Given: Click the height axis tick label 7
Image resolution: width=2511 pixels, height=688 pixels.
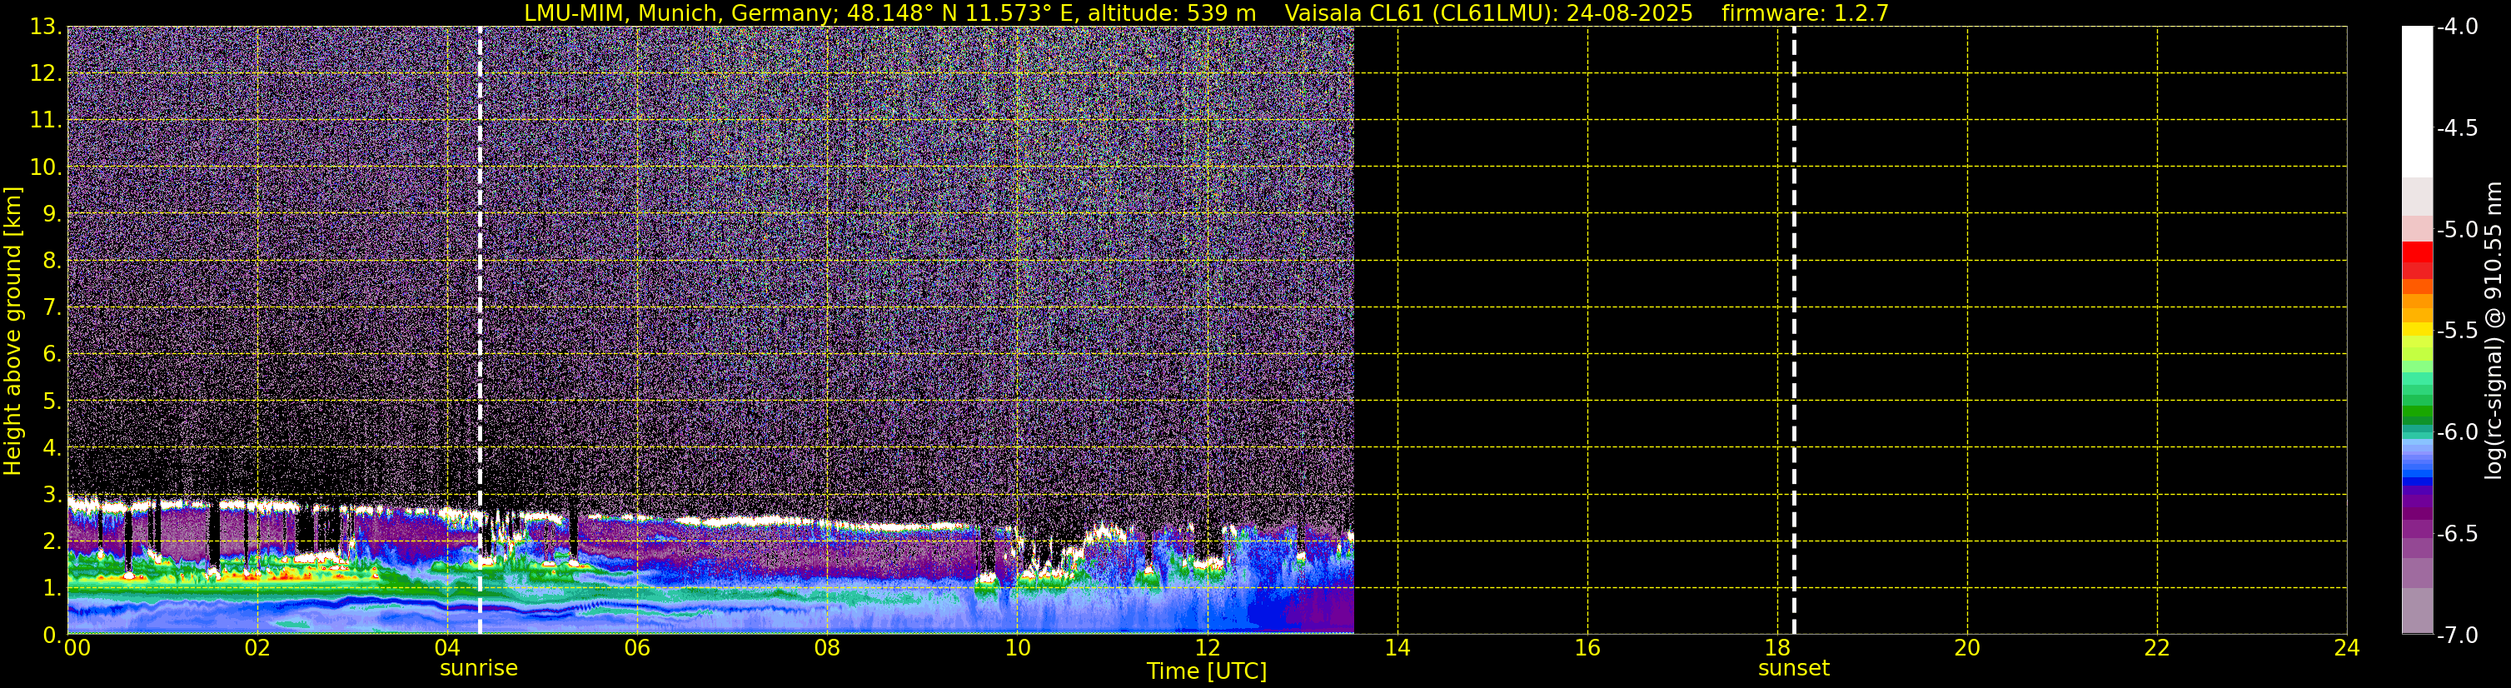Looking at the screenshot, I should tap(51, 307).
